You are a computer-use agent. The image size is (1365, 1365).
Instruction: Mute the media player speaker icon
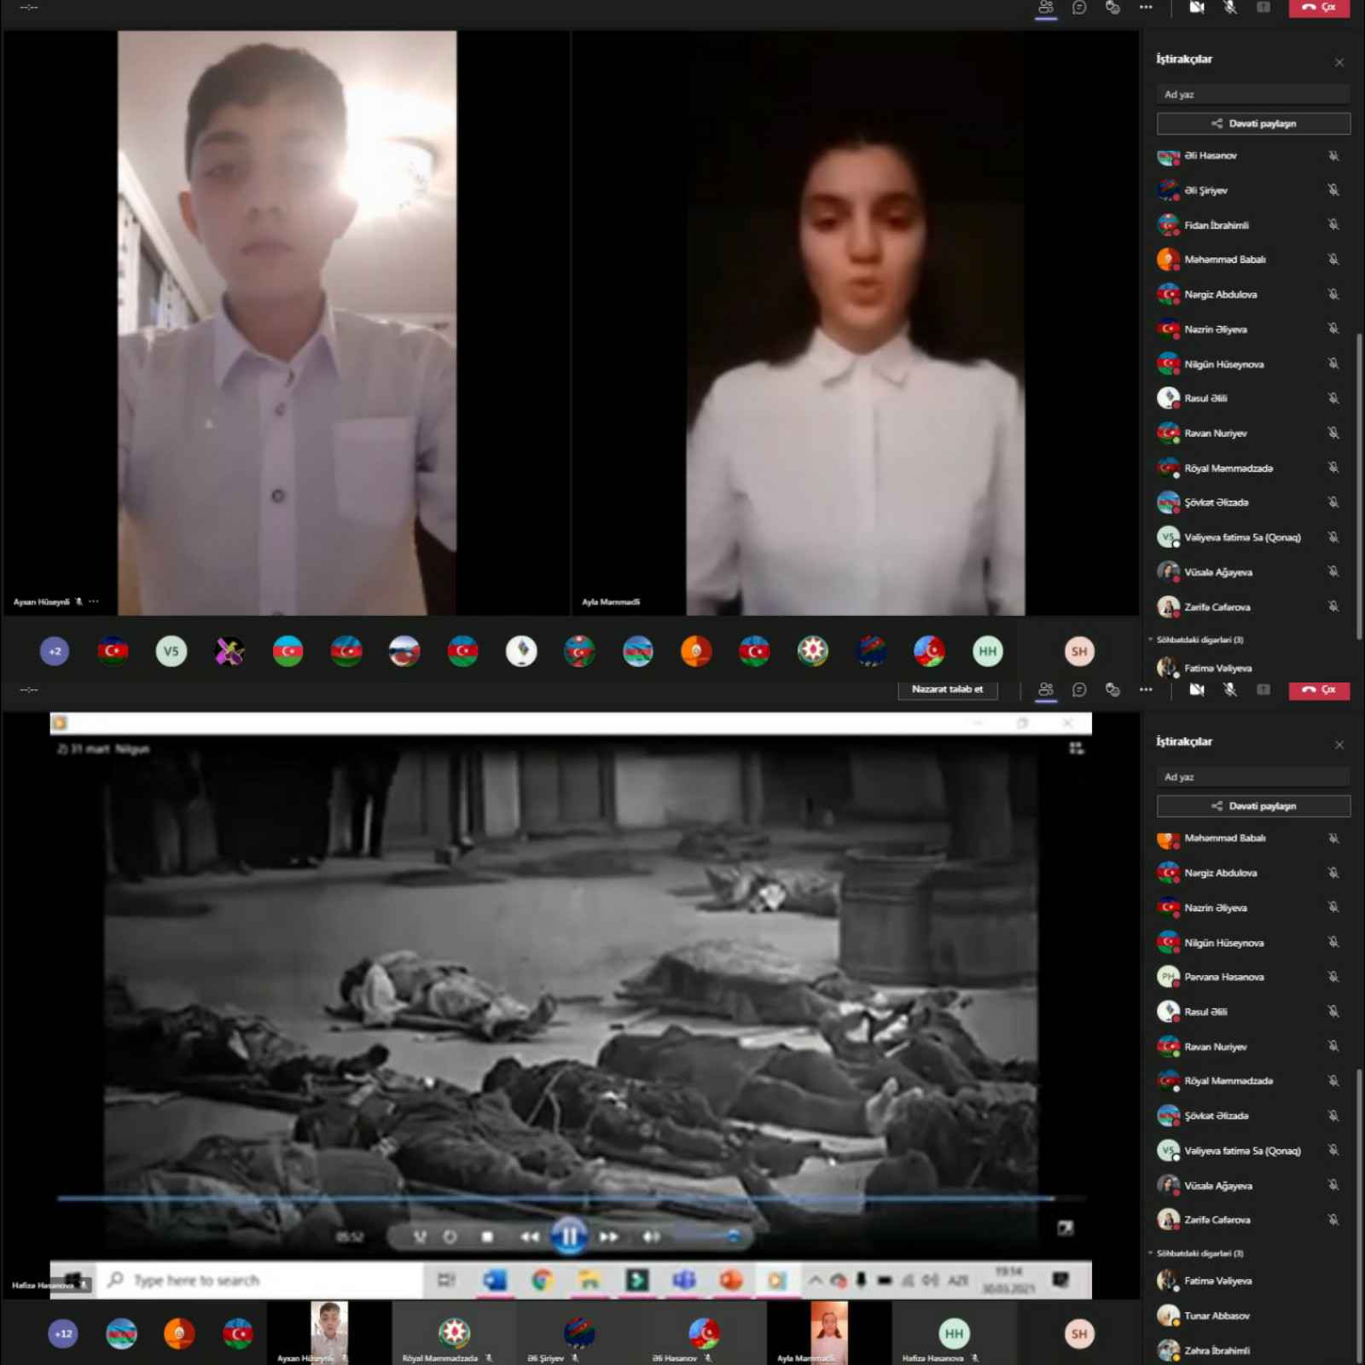[652, 1236]
